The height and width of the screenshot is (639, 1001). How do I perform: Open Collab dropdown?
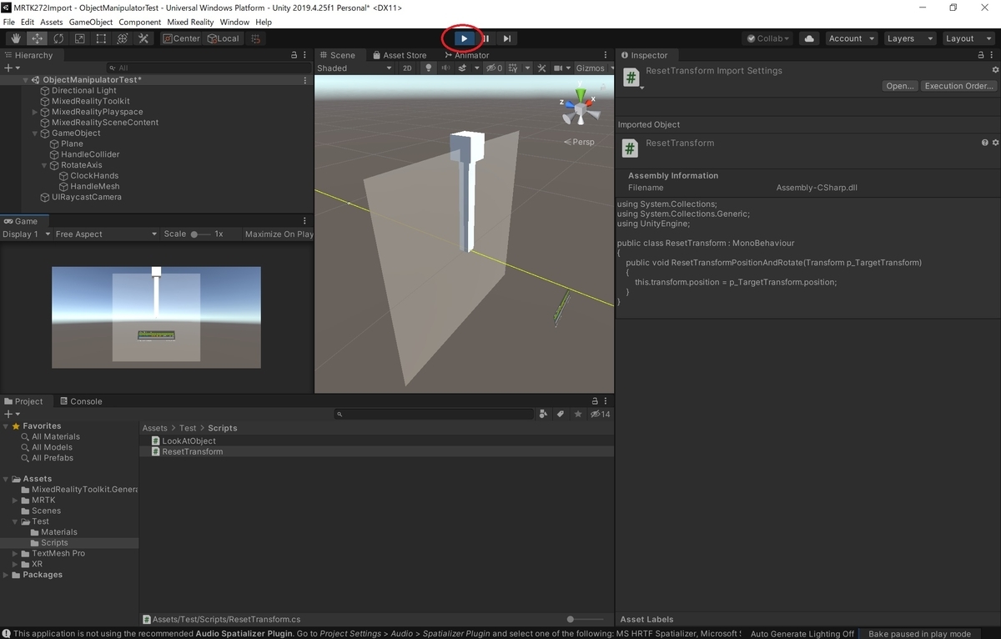tap(768, 38)
